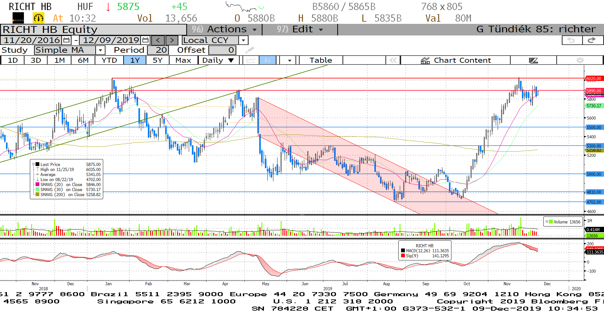The width and height of the screenshot is (604, 326).
Task: Open the chart type options dropdown arrow
Action: 289,60
